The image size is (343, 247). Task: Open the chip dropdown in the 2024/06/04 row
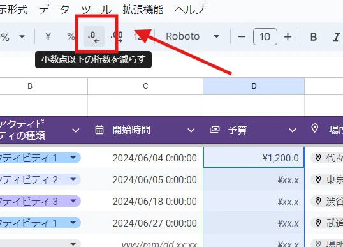pyautogui.click(x=73, y=158)
